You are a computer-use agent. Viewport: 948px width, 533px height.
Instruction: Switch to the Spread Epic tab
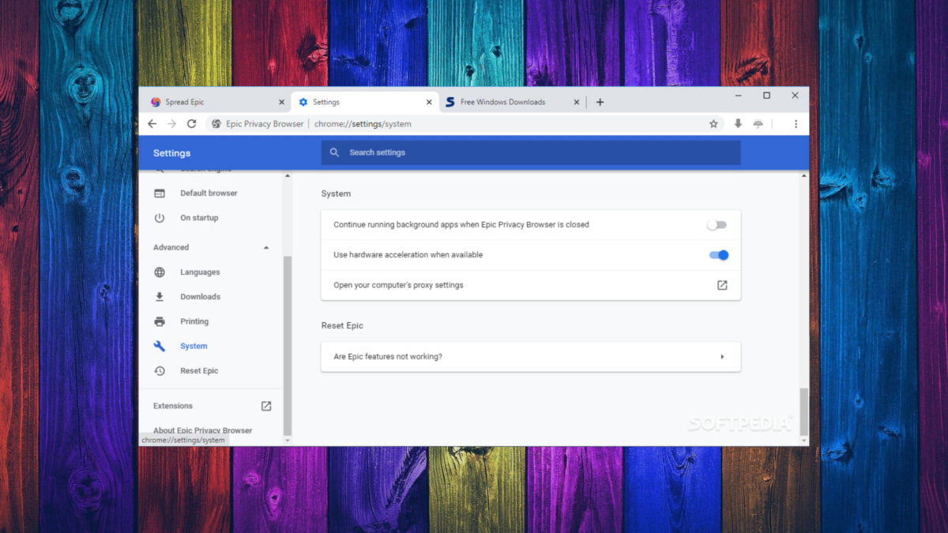[216, 102]
